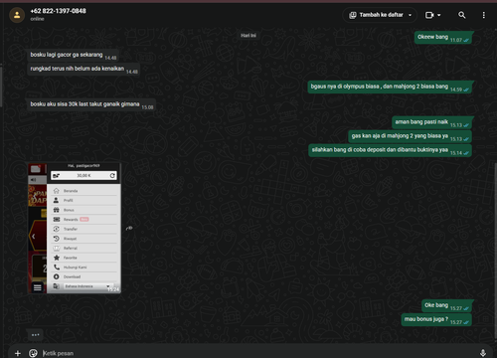
Task: Open the three-dot chat menu
Action: coord(484,15)
